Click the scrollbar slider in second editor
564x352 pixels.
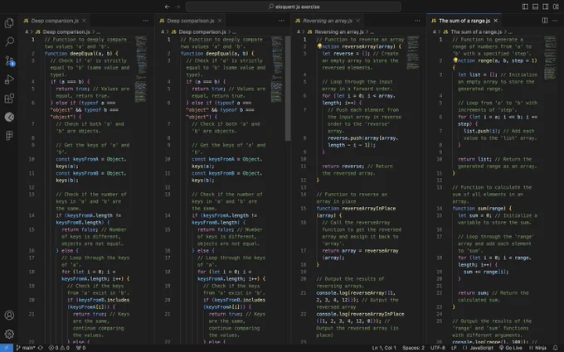pos(288,88)
